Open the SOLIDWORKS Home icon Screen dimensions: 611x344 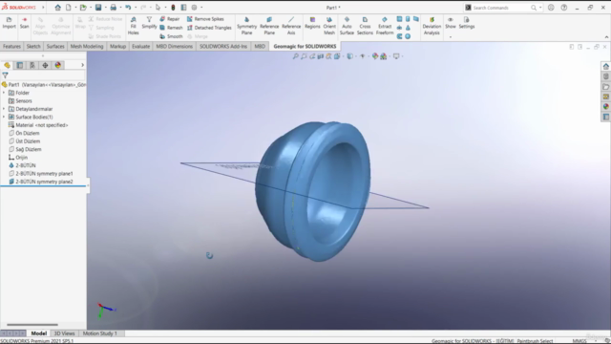click(x=57, y=8)
